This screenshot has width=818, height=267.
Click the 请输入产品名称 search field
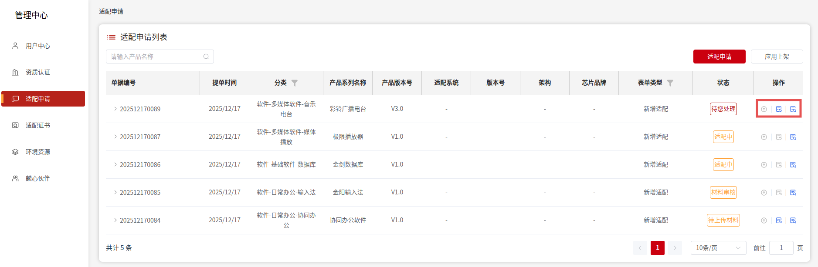click(x=155, y=57)
